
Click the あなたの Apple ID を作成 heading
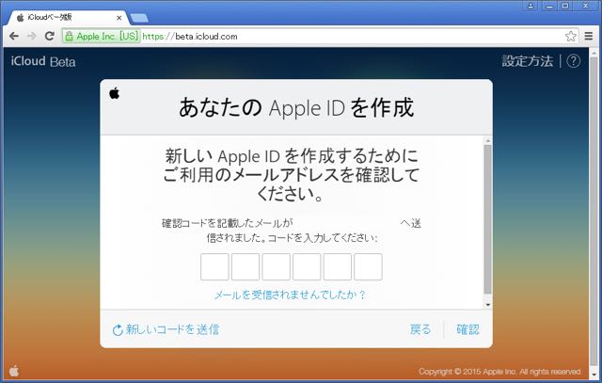pyautogui.click(x=296, y=107)
